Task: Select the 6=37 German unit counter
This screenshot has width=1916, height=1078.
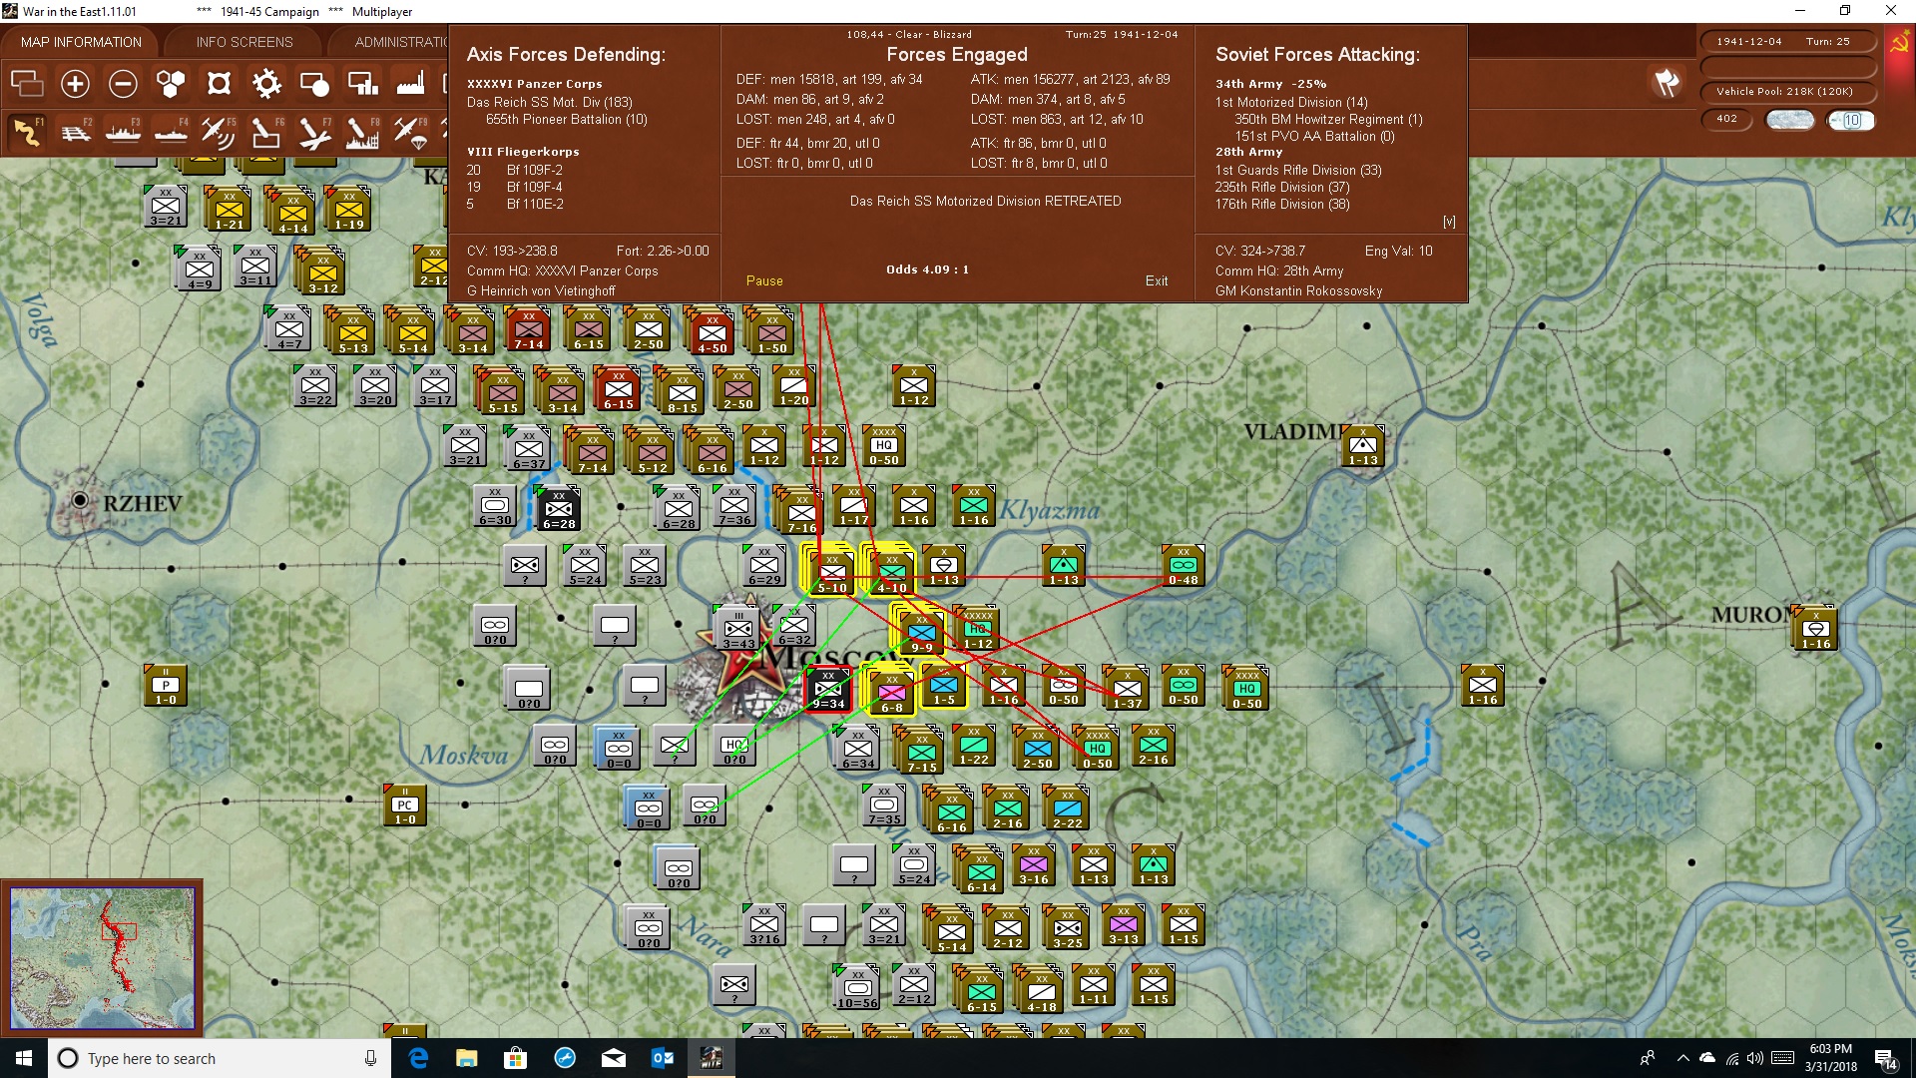Action: tap(528, 448)
